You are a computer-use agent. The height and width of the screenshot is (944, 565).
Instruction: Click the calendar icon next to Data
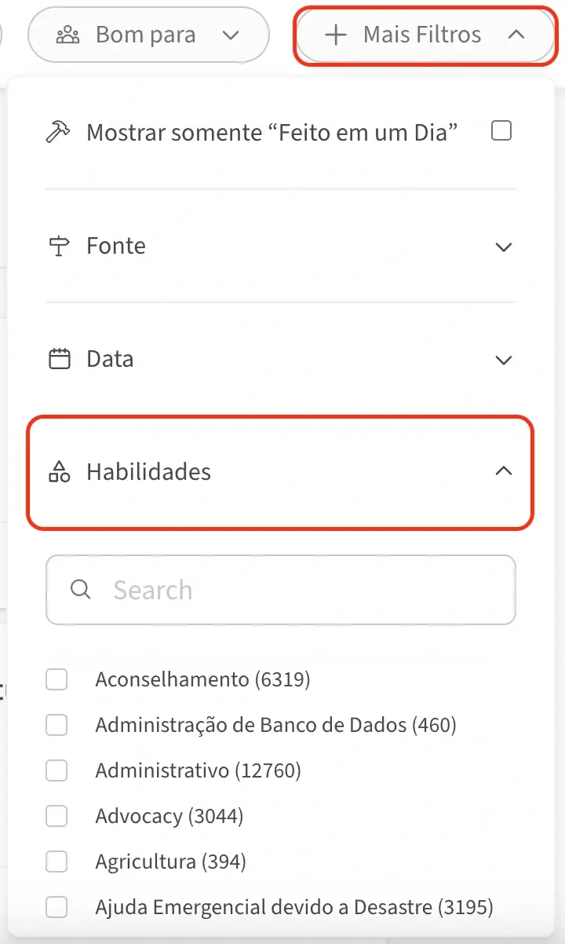(x=59, y=360)
